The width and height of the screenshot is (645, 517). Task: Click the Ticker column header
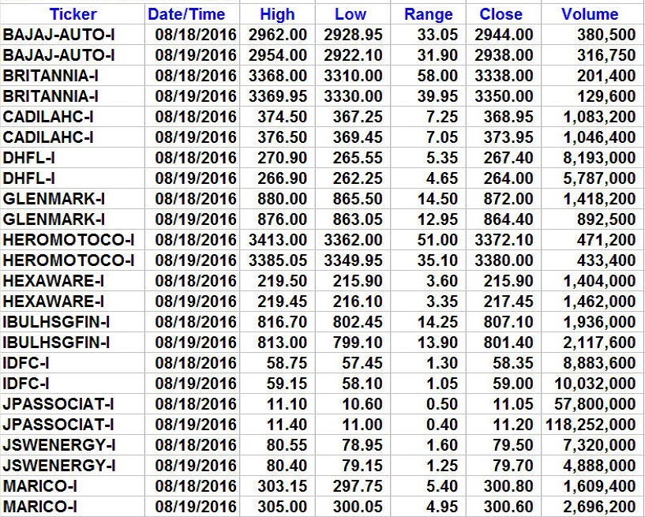tap(73, 14)
